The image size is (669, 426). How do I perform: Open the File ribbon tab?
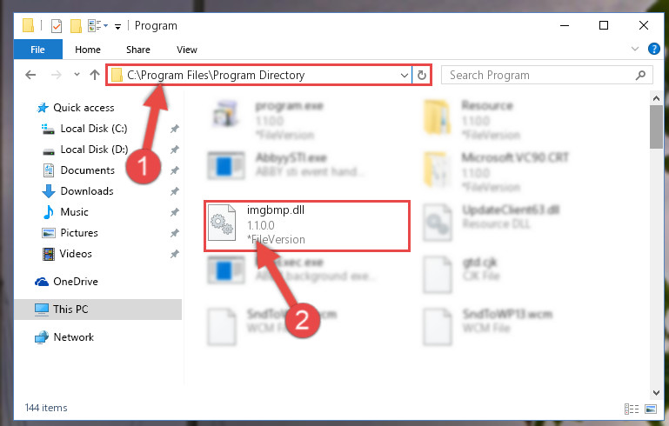click(x=38, y=50)
